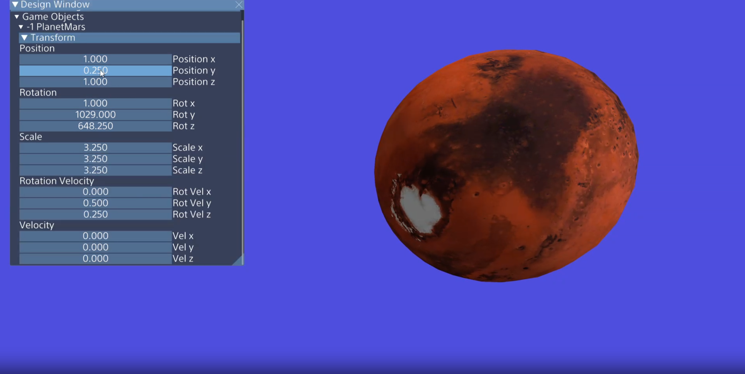Screen dimensions: 745x374
Task: Click the Rot x value field
Action: pos(95,103)
